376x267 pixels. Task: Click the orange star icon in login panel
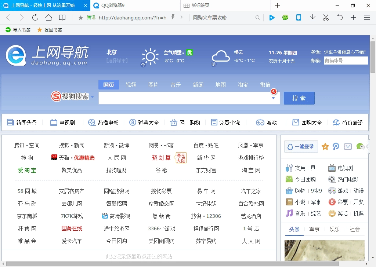325,146
